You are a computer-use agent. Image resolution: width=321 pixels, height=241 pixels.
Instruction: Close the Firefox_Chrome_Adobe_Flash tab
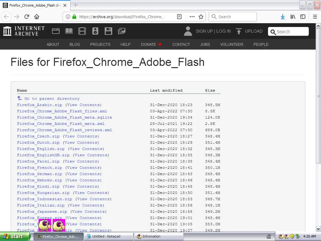pos(65,5)
